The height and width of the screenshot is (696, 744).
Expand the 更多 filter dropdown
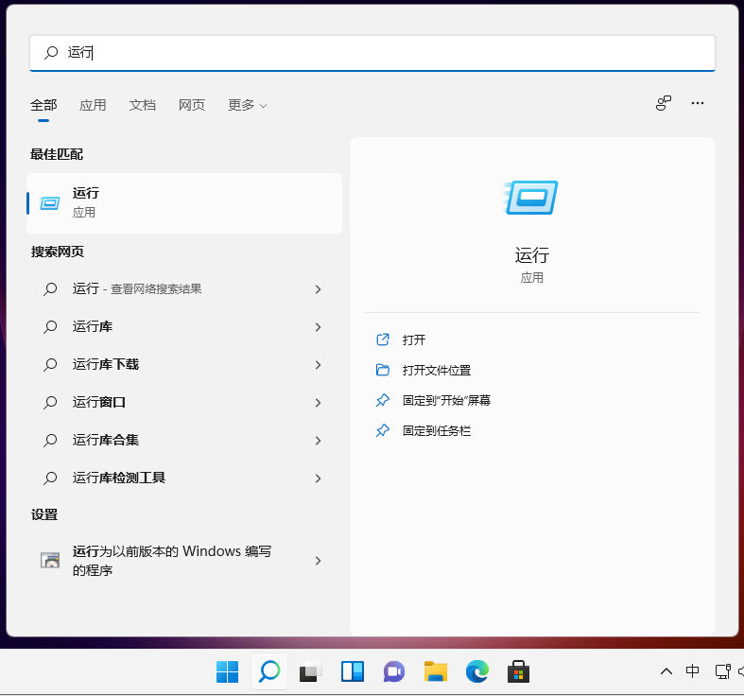pyautogui.click(x=247, y=105)
